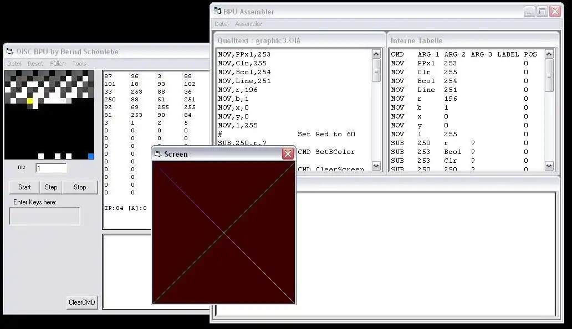Click the Interne Tabelle heading
This screenshot has width=572, height=329.
pos(417,40)
